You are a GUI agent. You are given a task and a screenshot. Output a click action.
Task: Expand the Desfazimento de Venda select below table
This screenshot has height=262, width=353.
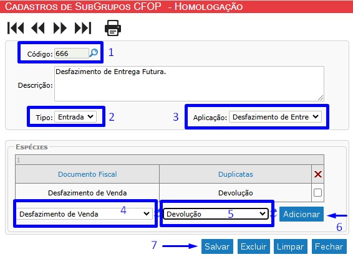pyautogui.click(x=85, y=214)
